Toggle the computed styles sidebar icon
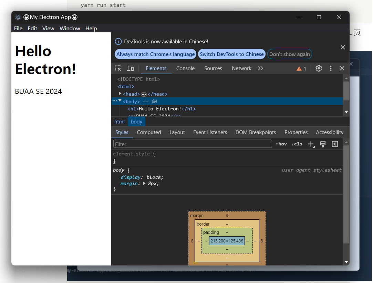 [x=335, y=144]
